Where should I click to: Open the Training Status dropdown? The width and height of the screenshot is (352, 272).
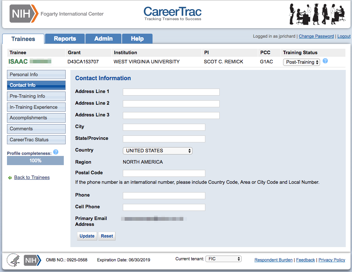(x=301, y=62)
